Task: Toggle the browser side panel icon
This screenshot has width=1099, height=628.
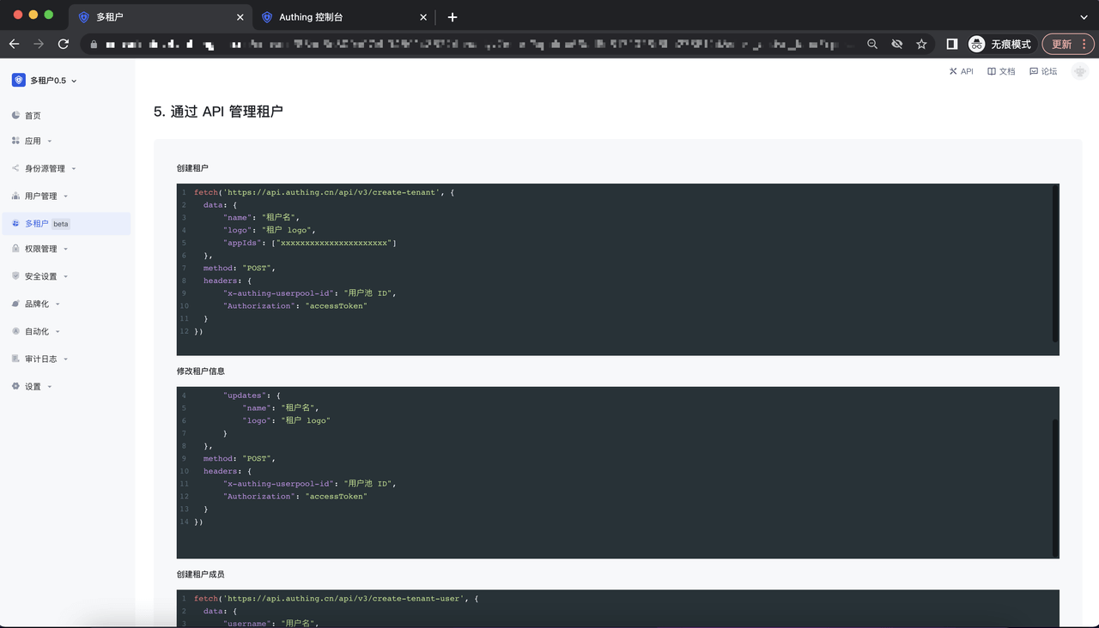Action: tap(951, 44)
